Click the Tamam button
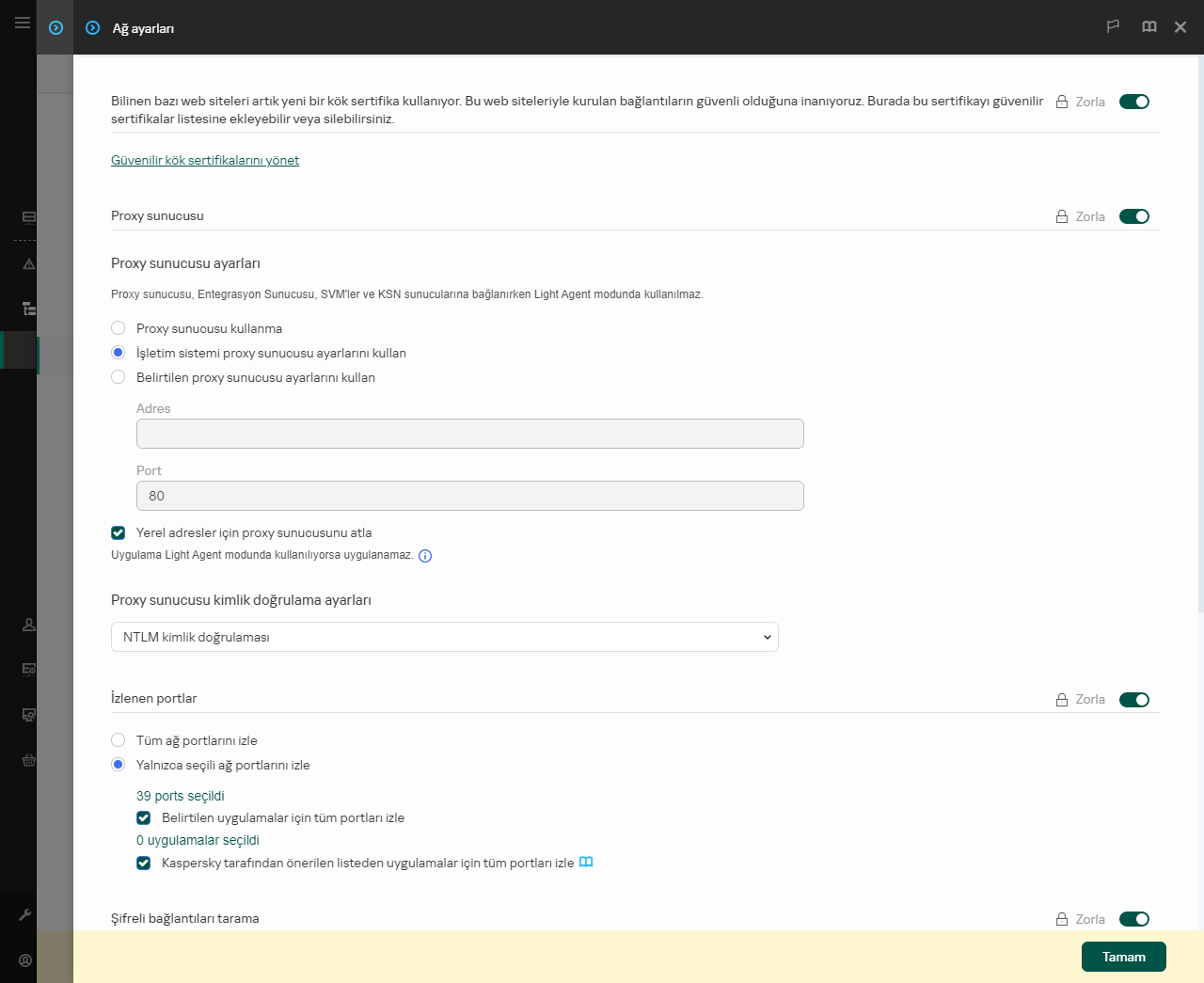This screenshot has width=1204, height=983. pos(1123,957)
